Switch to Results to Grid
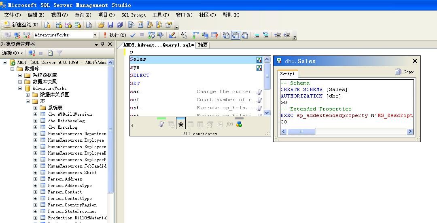Viewport: 437px width, 223px height. point(235,35)
